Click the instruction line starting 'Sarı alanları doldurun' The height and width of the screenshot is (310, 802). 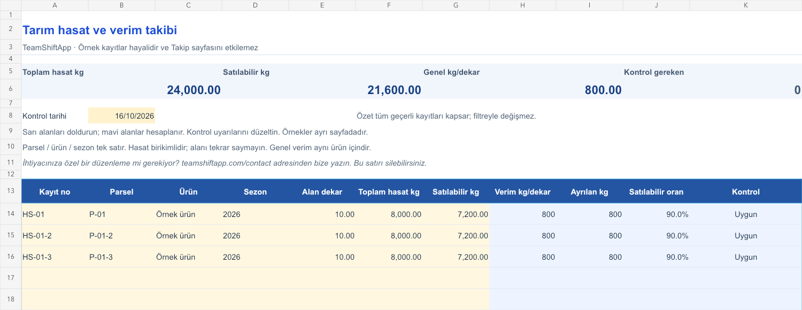pyautogui.click(x=195, y=131)
